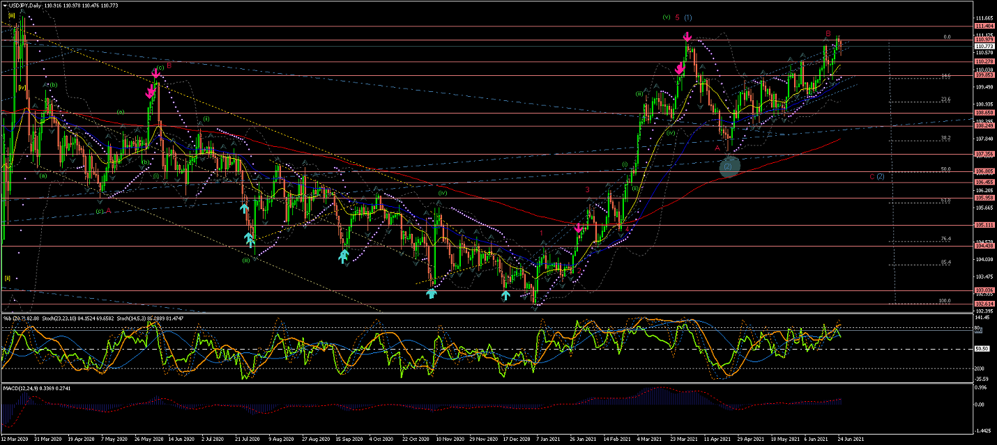Click the Fibonacci 100.0 level label
Image resolution: width=997 pixels, height=445 pixels.
tap(945, 301)
